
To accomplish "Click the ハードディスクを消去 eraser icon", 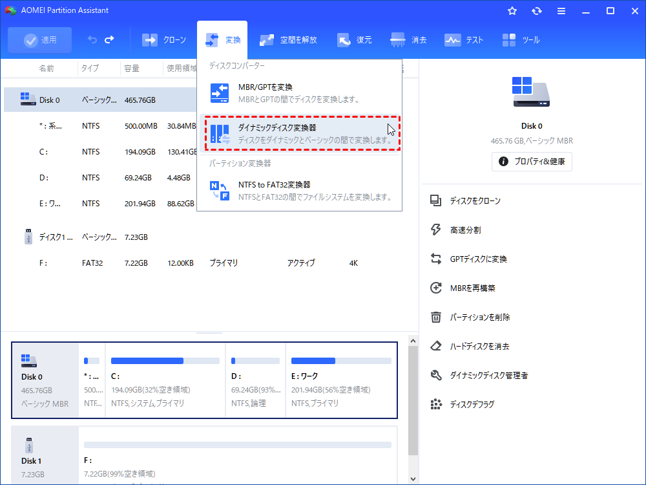I will 436,347.
